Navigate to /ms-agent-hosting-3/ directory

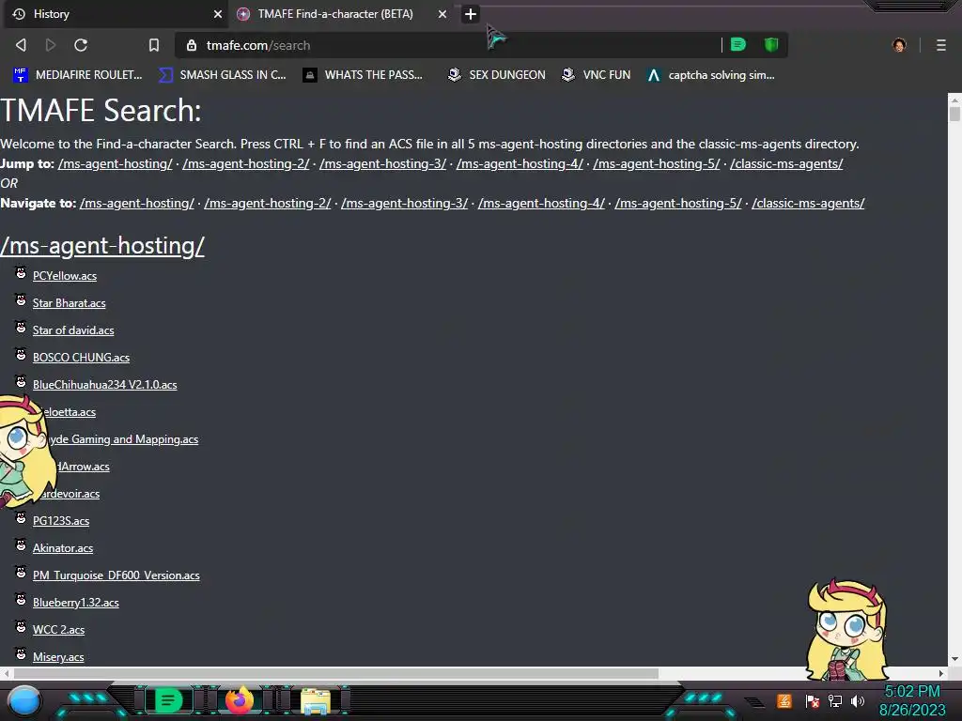404,203
